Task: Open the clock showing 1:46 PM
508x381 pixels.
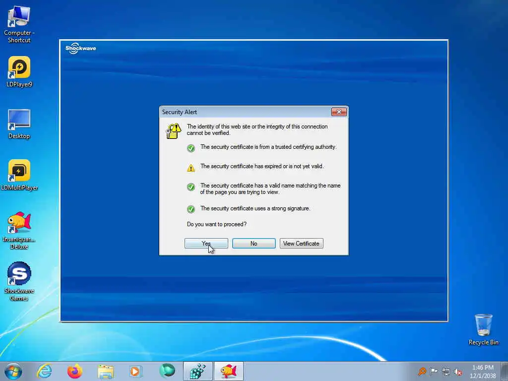Action: point(483,372)
